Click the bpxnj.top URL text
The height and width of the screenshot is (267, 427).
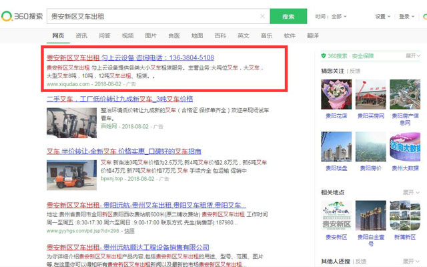pyautogui.click(x=111, y=179)
